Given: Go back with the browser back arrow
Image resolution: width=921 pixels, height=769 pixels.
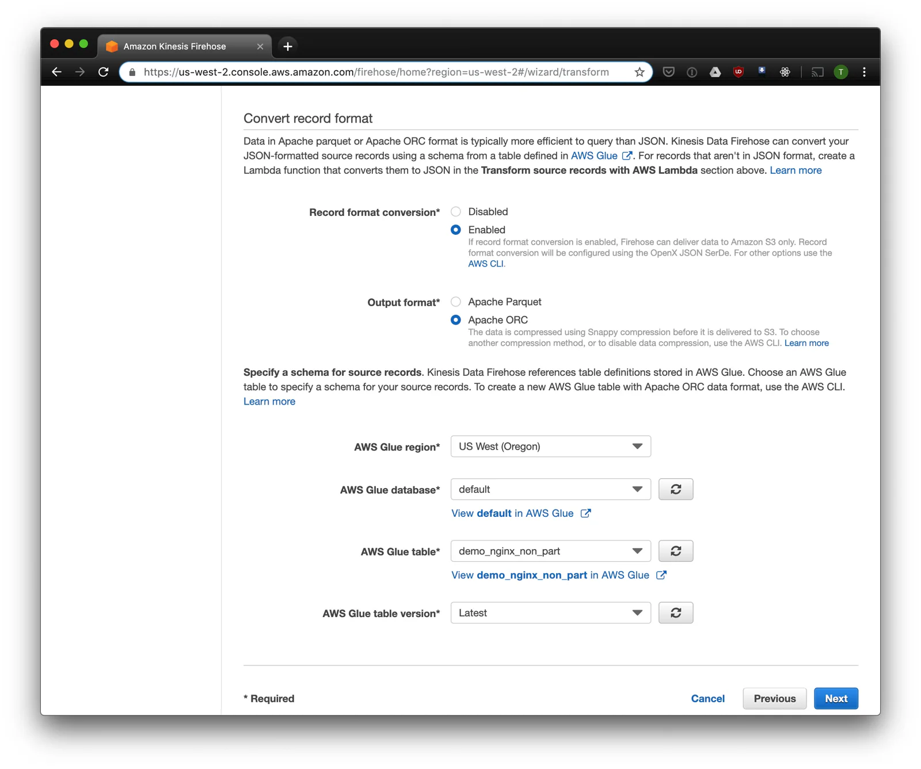Looking at the screenshot, I should 56,72.
